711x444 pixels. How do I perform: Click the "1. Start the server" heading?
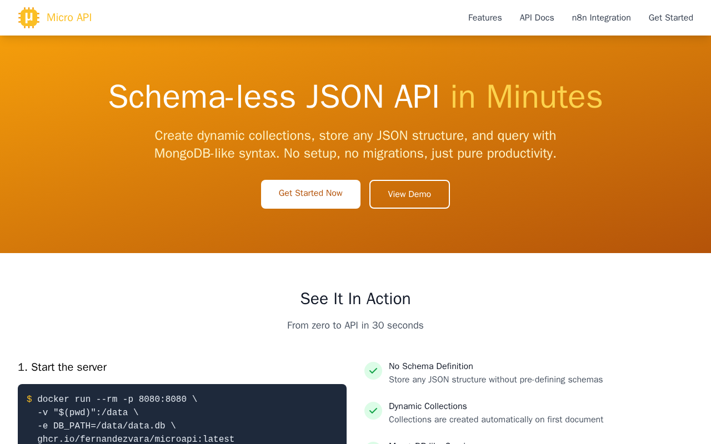62,367
